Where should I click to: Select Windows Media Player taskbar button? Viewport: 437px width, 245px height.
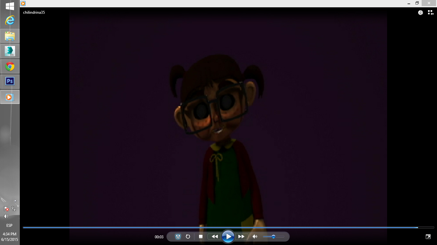tap(10, 97)
